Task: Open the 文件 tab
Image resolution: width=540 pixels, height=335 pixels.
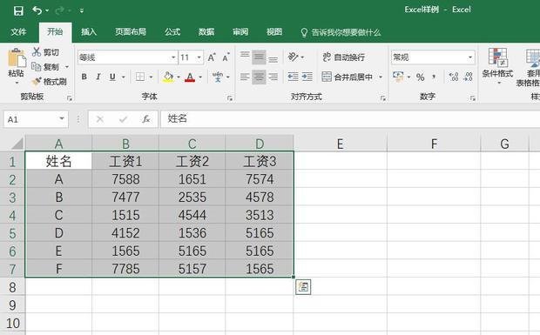Action: point(18,32)
